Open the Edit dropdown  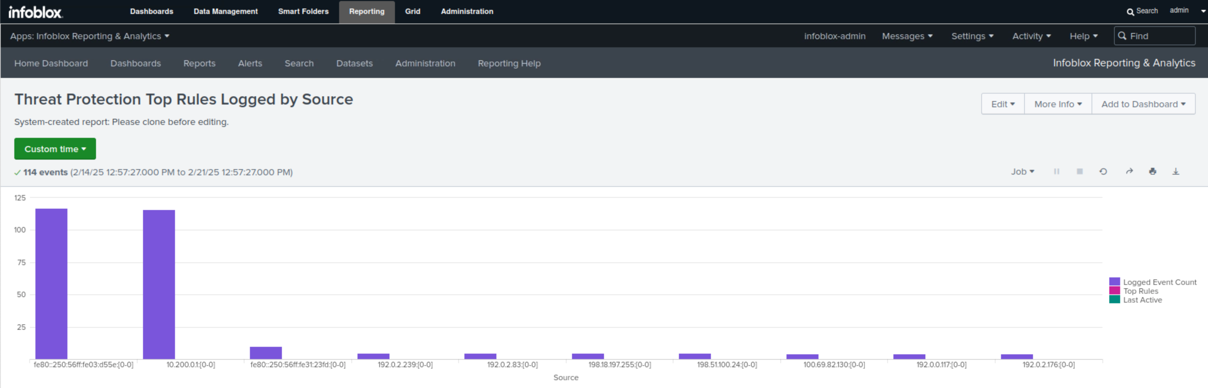(x=1003, y=104)
